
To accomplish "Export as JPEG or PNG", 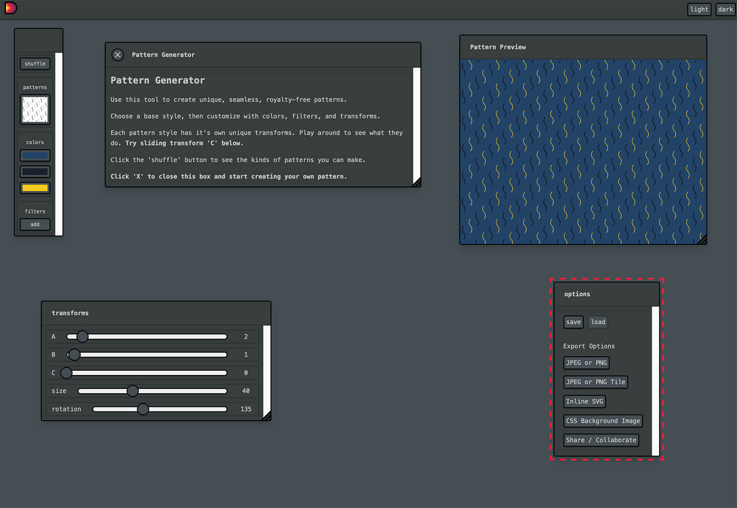I will point(586,363).
